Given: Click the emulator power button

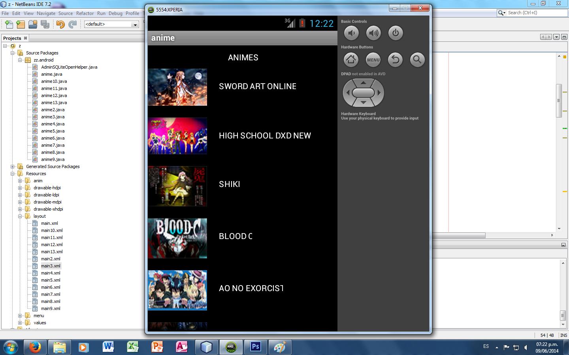Looking at the screenshot, I should [395, 33].
